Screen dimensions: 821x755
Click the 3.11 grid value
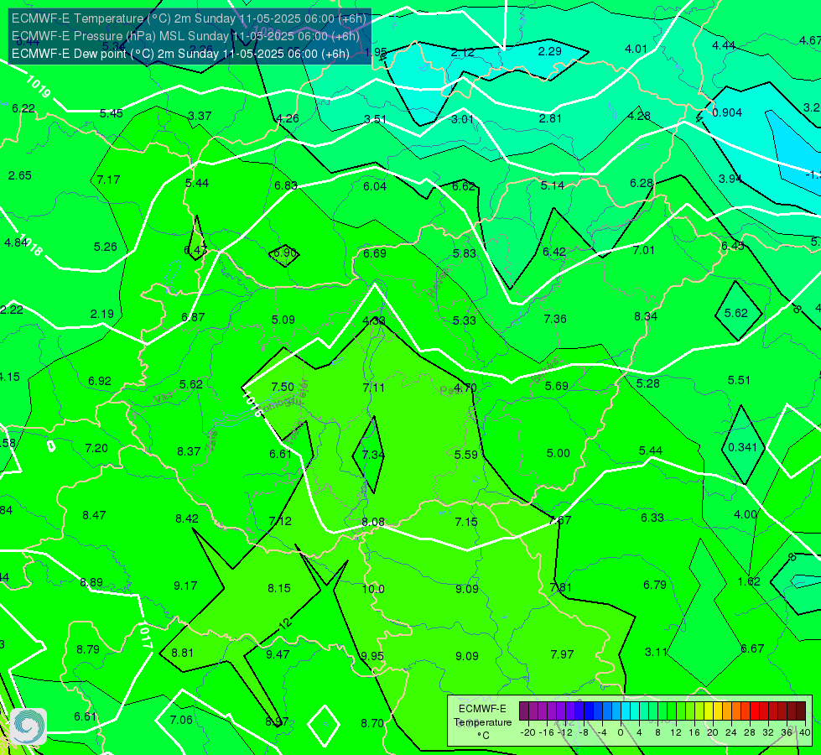pyautogui.click(x=656, y=653)
